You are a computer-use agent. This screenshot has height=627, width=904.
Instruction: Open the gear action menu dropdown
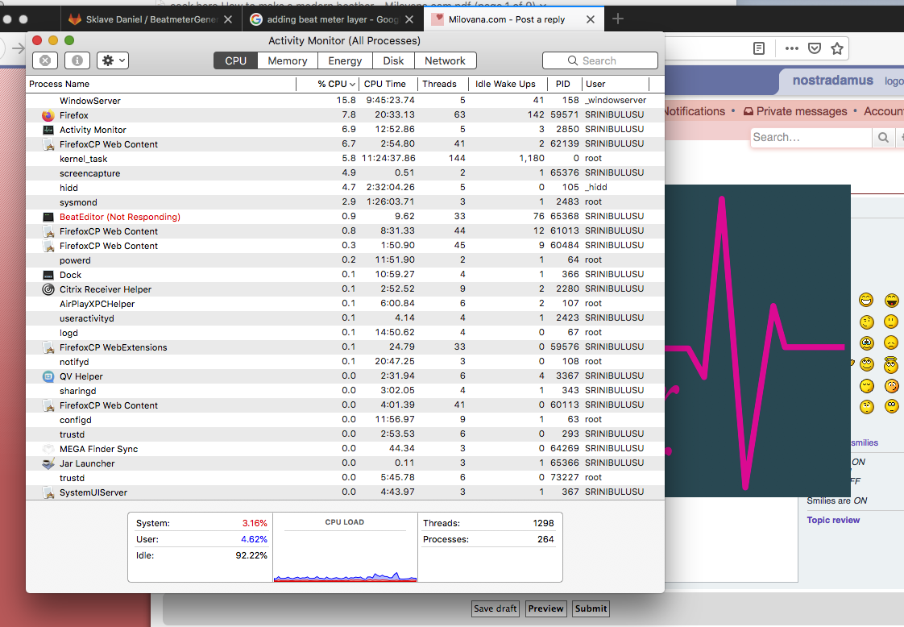pyautogui.click(x=113, y=60)
